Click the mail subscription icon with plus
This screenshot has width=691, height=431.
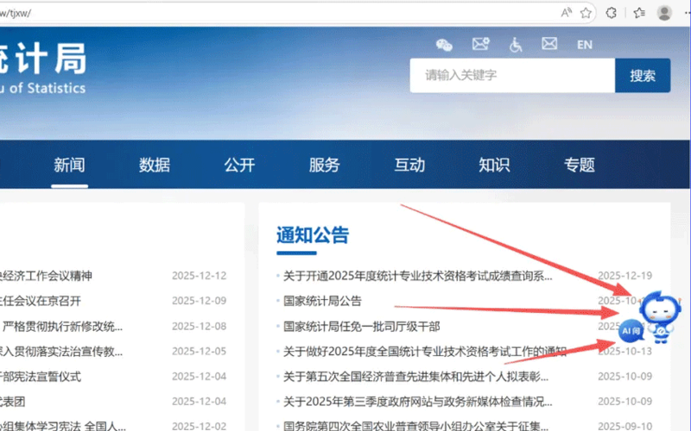[480, 44]
